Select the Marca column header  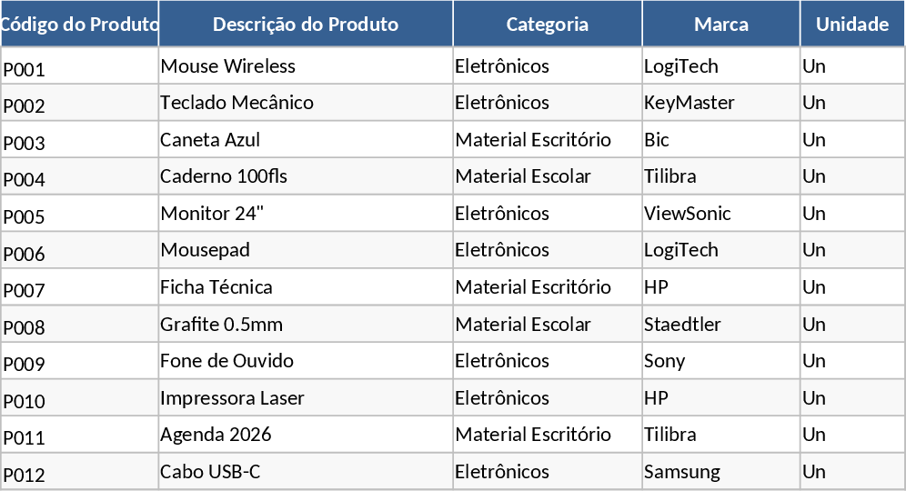[x=721, y=25]
